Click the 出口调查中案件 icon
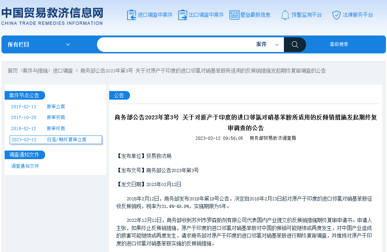387x252 pixels. point(183,15)
